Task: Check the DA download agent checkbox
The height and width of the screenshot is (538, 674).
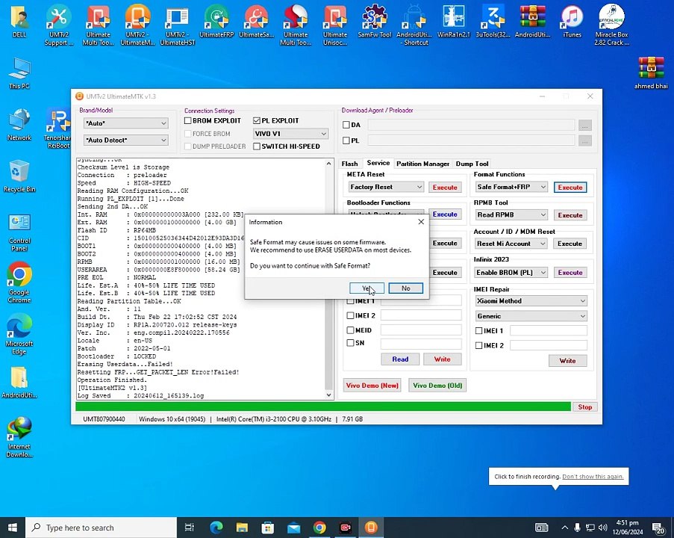Action: point(346,125)
